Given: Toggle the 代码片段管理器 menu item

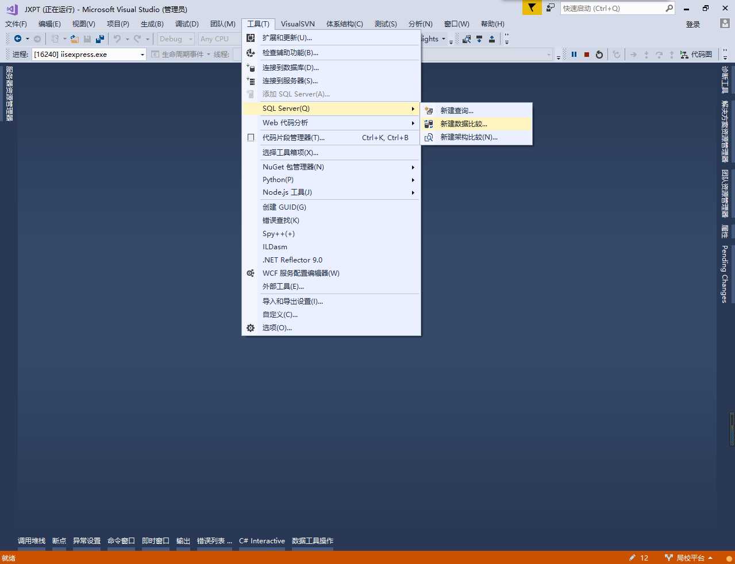Looking at the screenshot, I should pyautogui.click(x=331, y=138).
